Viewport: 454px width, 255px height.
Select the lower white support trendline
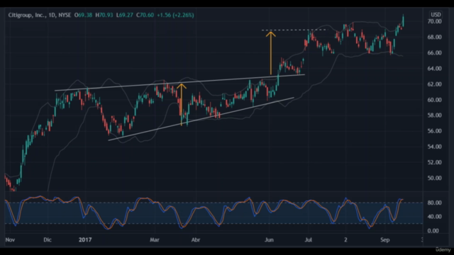point(201,119)
